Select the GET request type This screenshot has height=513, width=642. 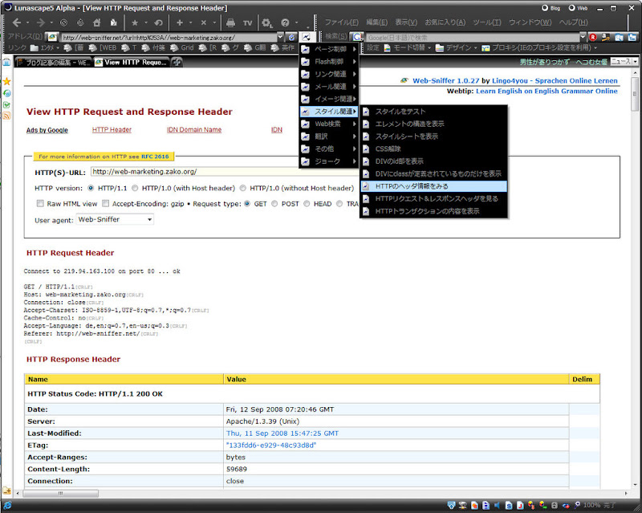(x=247, y=204)
